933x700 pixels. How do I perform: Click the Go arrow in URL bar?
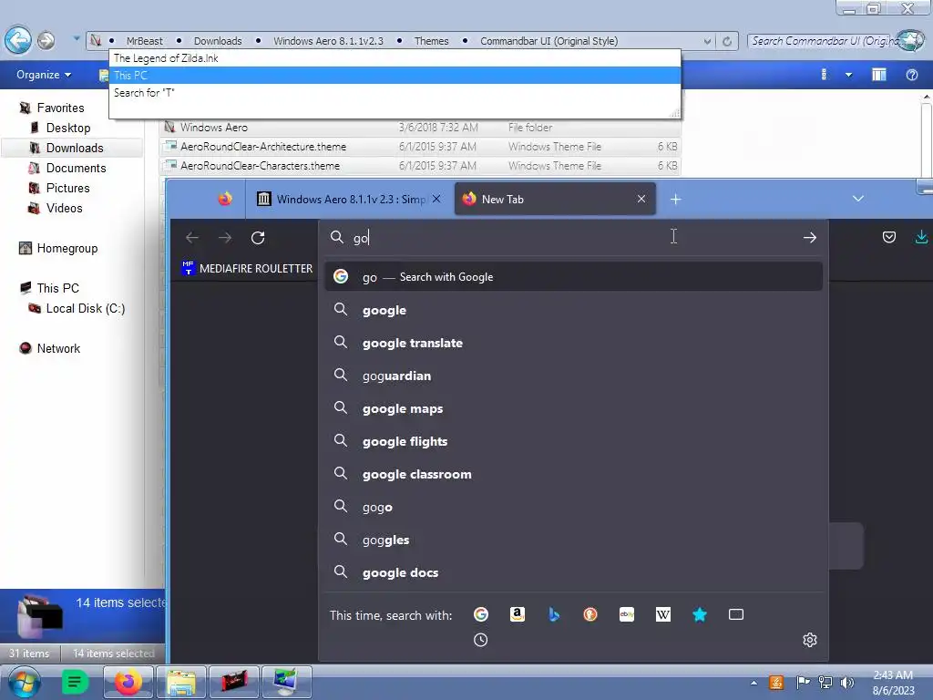[809, 238]
